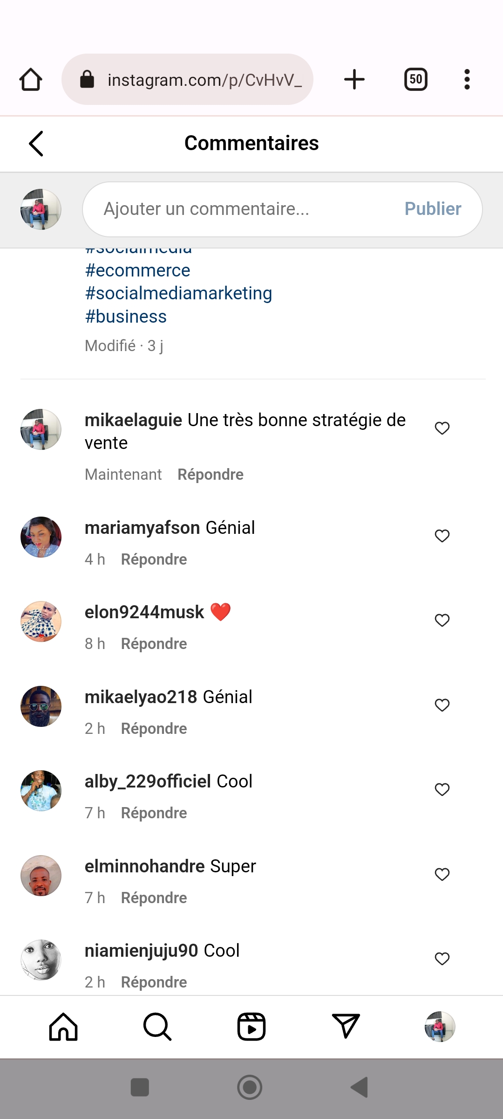This screenshot has height=1119, width=503.
Task: Open the browser three-dot menu
Action: (x=467, y=79)
